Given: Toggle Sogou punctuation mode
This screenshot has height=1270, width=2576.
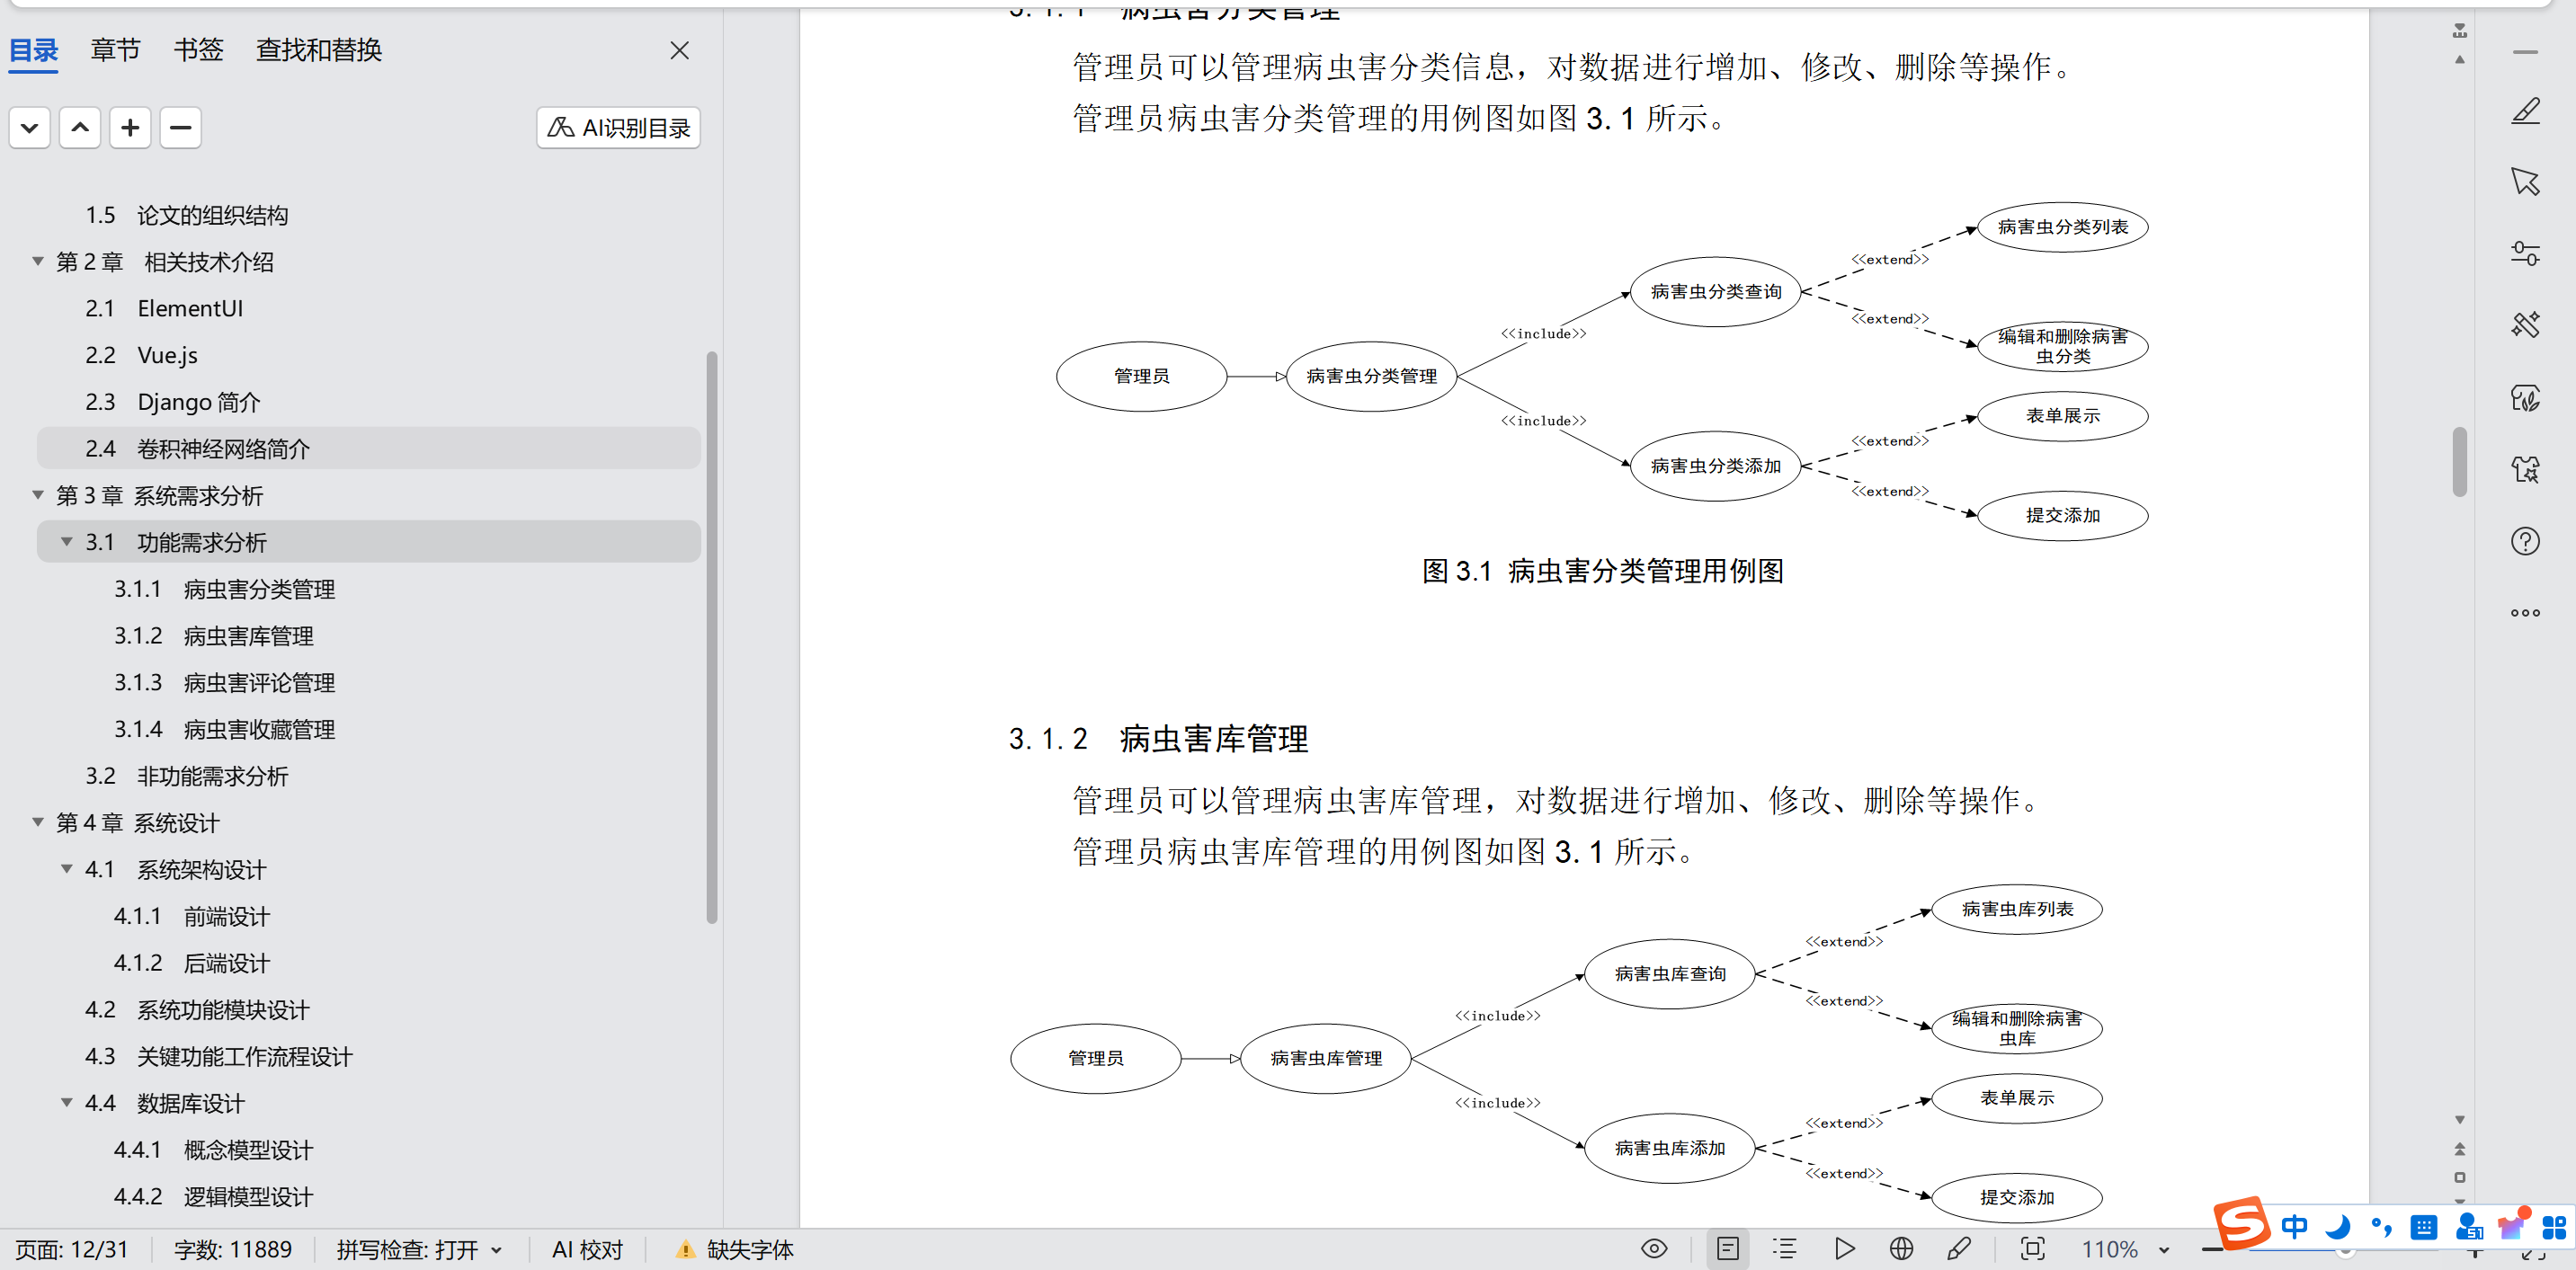Looking at the screenshot, I should click(2381, 1226).
